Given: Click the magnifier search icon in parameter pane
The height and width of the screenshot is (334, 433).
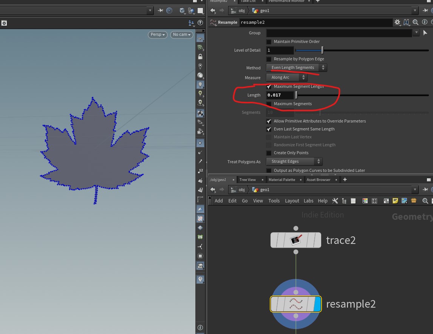Looking at the screenshot, I should [415, 23].
